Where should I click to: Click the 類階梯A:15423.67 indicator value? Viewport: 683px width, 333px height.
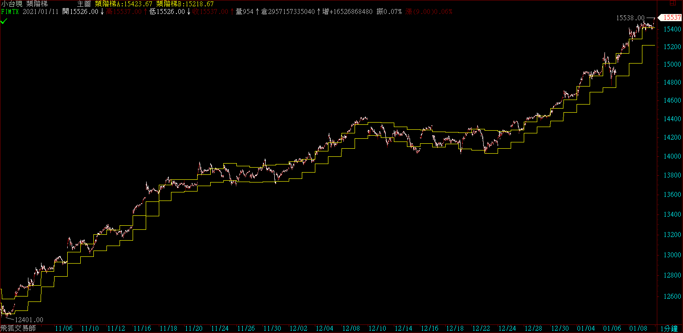tap(124, 4)
